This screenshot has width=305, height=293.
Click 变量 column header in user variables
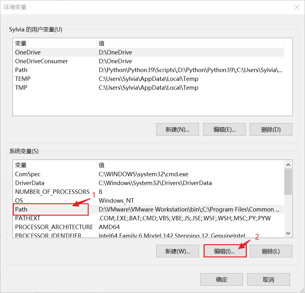coord(55,43)
